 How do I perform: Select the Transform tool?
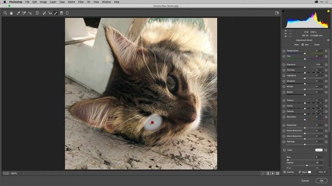[37, 13]
